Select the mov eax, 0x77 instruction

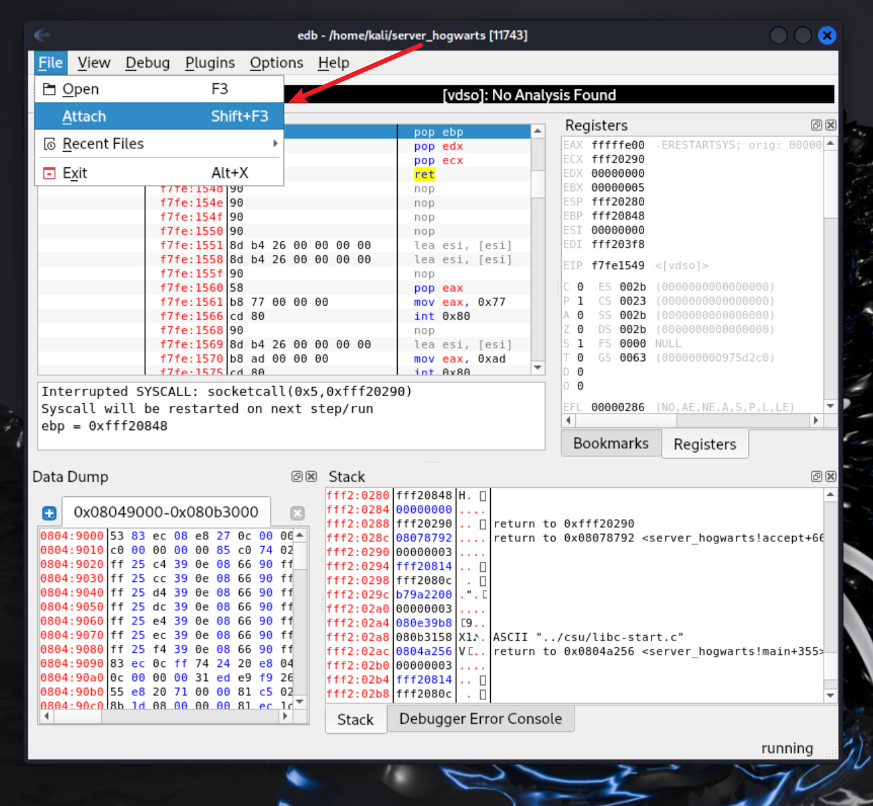point(460,302)
